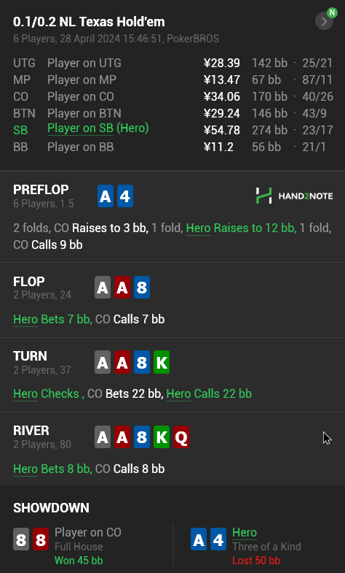Click the green King turn card
This screenshot has height=573, width=345.
click(x=162, y=362)
